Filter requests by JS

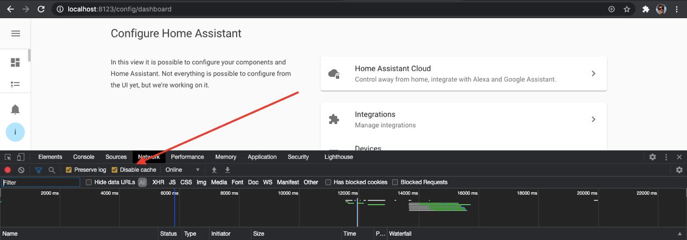coord(172,182)
